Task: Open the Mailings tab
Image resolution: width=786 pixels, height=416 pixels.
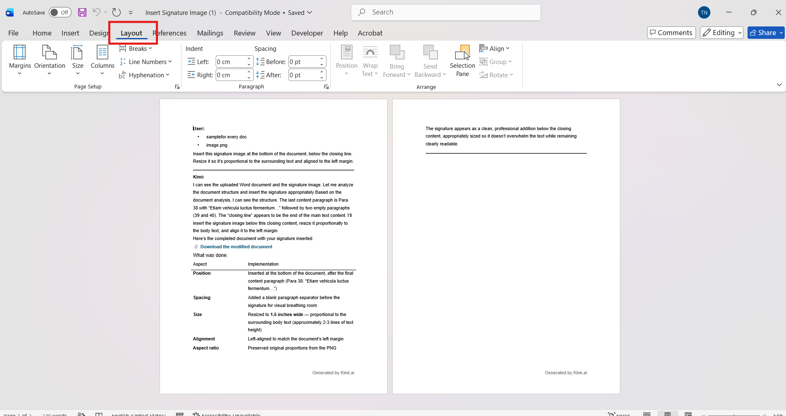Action: [210, 33]
